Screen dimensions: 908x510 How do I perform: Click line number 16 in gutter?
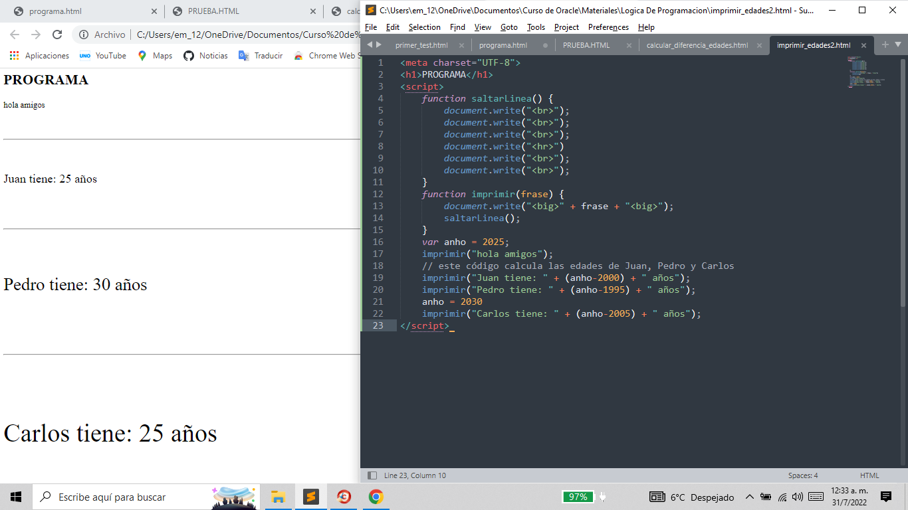point(378,242)
